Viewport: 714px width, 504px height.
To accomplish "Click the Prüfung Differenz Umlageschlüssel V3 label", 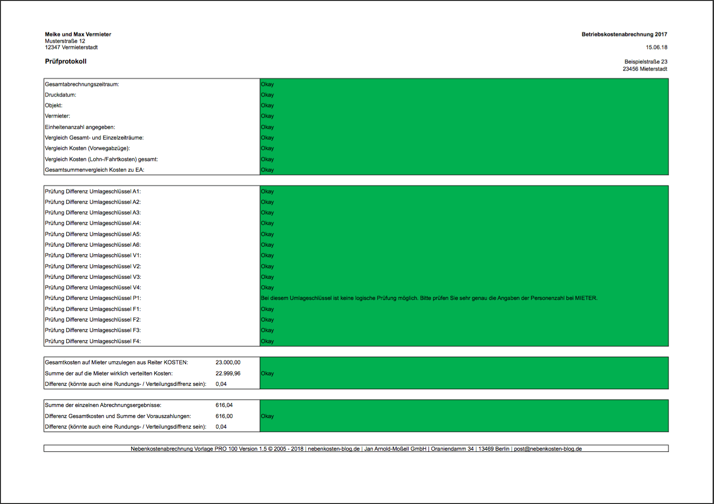I will coord(93,277).
